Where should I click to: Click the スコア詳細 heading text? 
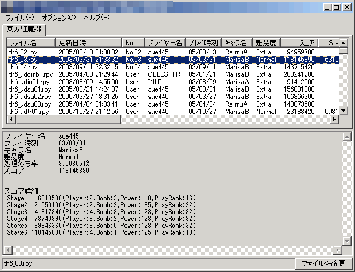(21, 191)
